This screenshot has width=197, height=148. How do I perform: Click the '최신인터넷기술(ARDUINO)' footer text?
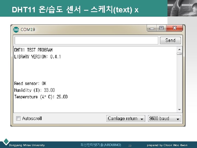(101, 145)
